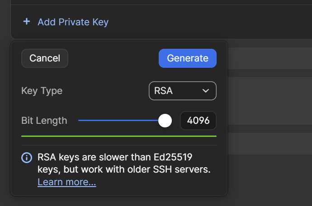
Task: Click the white Bit Length slider handle
Action: 165,121
